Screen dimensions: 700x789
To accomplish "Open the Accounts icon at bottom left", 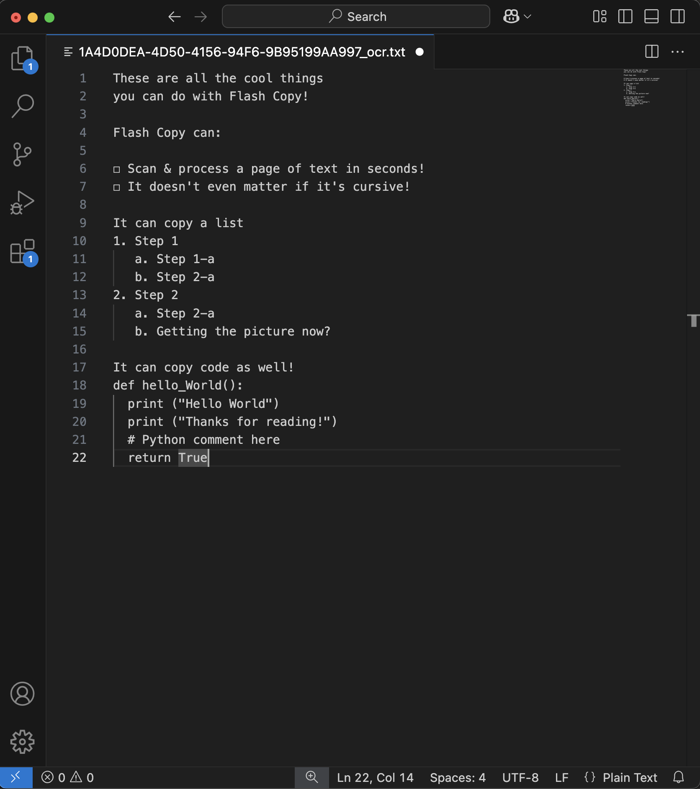I will [23, 694].
